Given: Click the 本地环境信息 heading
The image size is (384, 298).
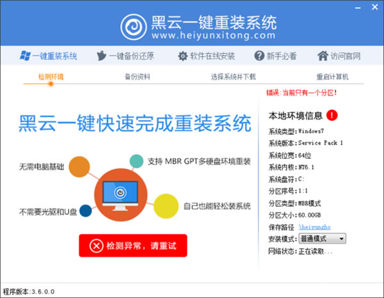Looking at the screenshot, I should [296, 116].
